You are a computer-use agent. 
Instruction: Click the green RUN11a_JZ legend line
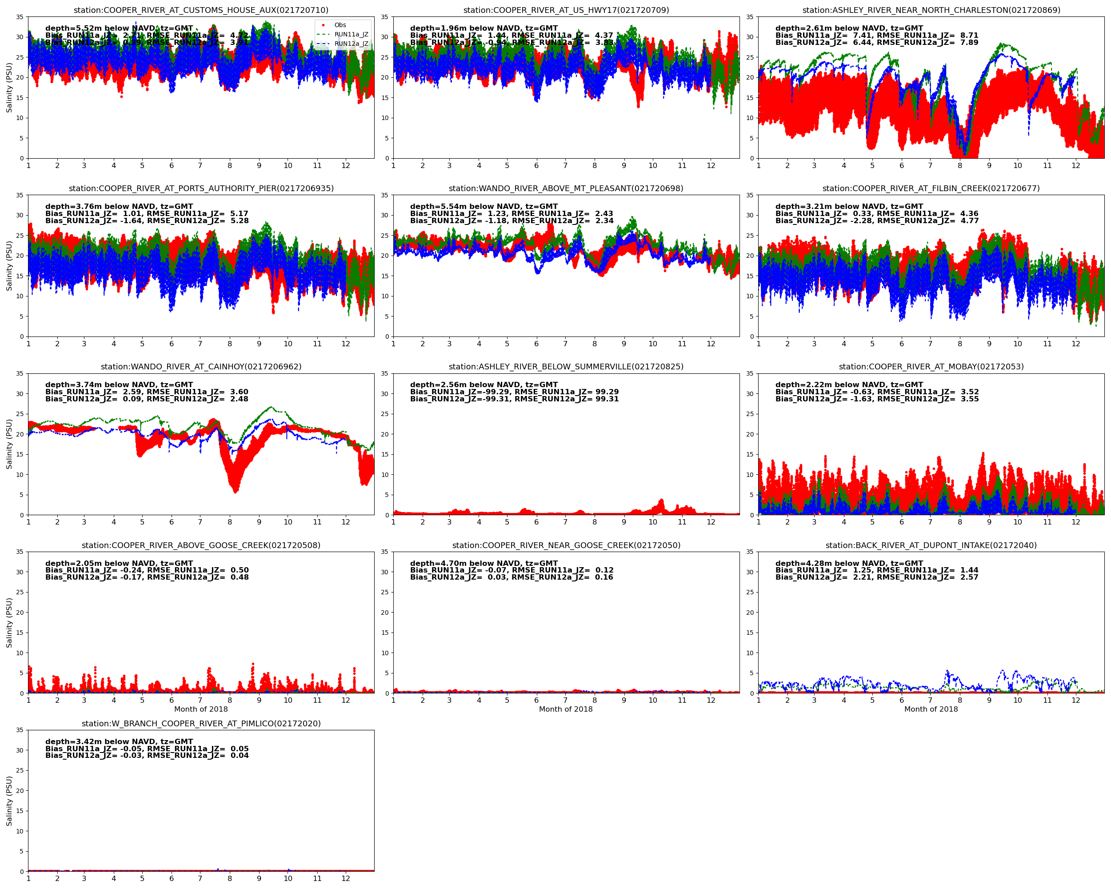coord(323,35)
